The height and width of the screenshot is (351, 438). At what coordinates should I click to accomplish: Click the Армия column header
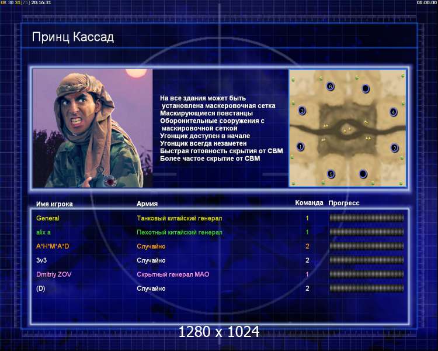point(147,204)
